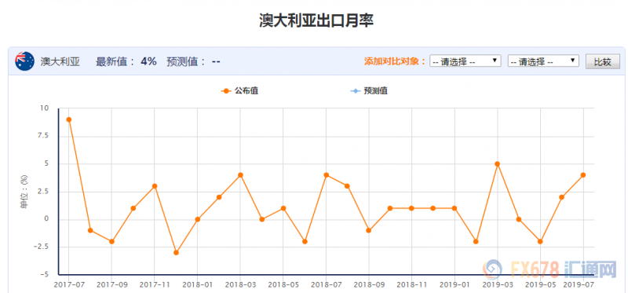Click the 2017-10 data point at 1
The image size is (628, 293).
(x=133, y=208)
